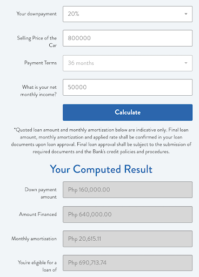Open the Your downpayment dropdown
This screenshot has width=199, height=277.
point(128,14)
